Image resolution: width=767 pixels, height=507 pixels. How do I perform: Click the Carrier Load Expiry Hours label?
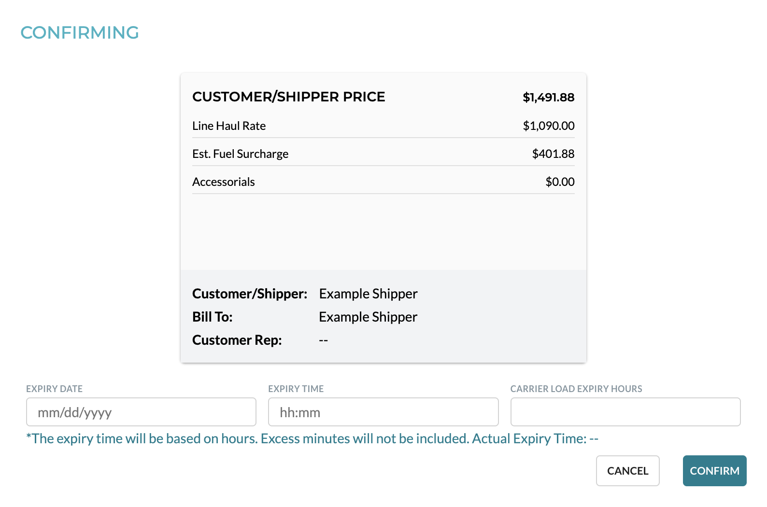pos(576,389)
